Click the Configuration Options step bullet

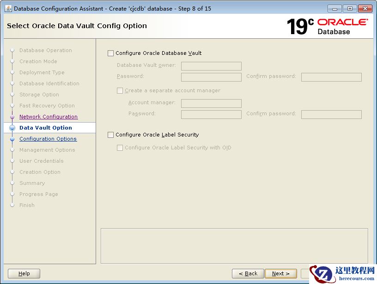(12, 139)
